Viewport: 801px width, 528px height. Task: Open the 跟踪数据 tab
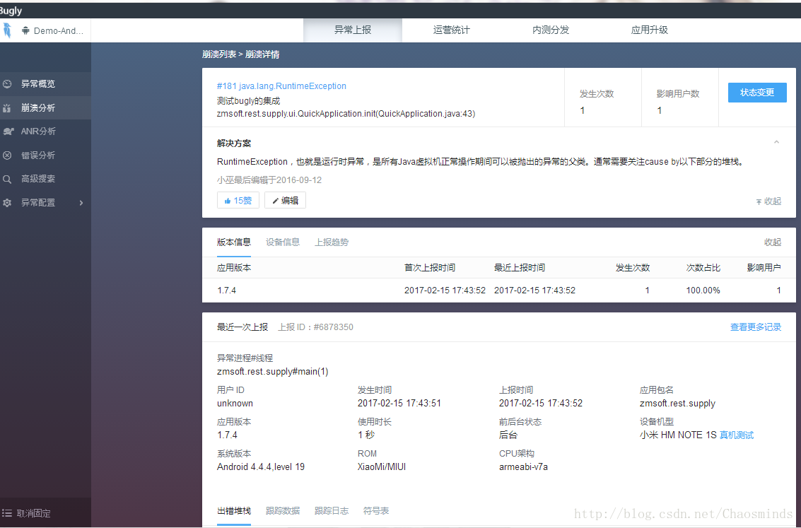283,510
